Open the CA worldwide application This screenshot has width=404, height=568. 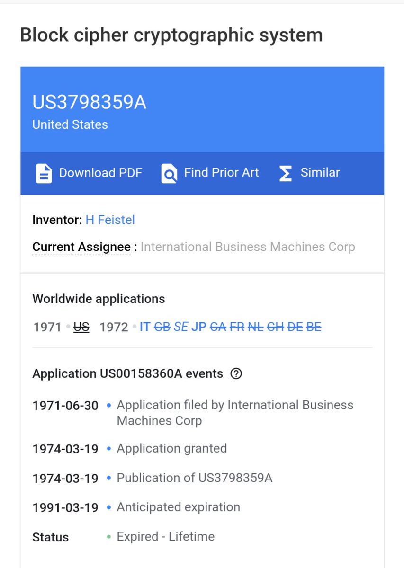(x=218, y=327)
